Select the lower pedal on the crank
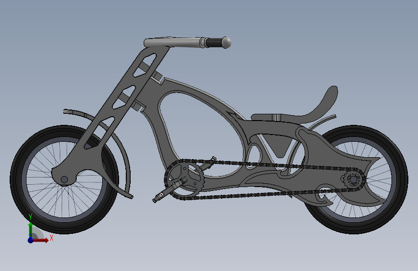The image size is (418, 271). [158, 198]
